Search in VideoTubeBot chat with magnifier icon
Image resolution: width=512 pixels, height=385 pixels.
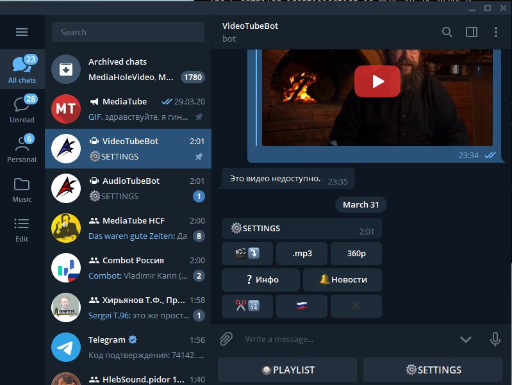pyautogui.click(x=447, y=32)
